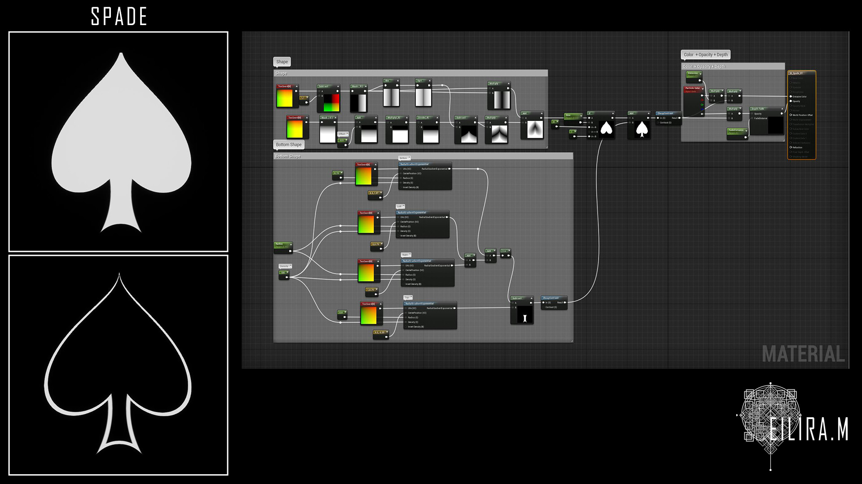
Task: Click the Emissive Color pin on M_Spade_01
Action: click(x=791, y=96)
